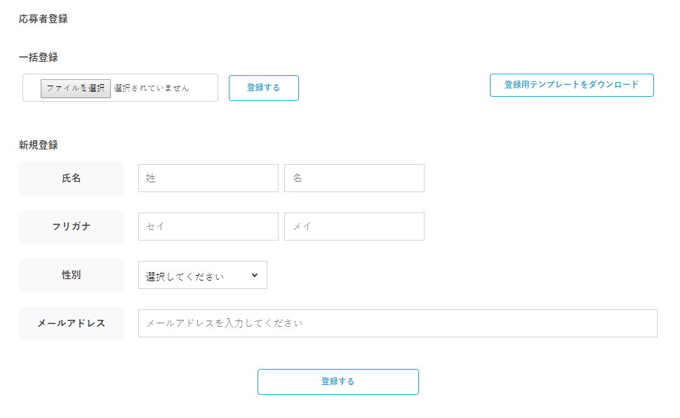Click the chevron arrow in the 性別 select
Viewport: 680px width, 418px height.
coord(254,276)
